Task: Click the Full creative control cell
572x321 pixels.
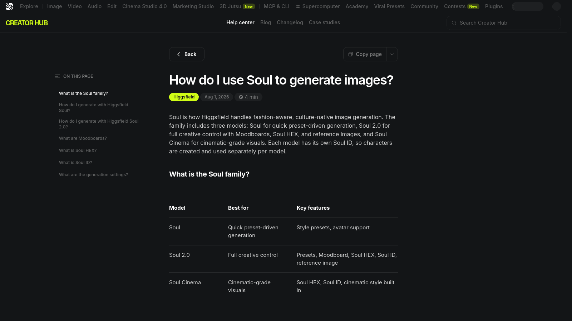Action: click(253, 255)
